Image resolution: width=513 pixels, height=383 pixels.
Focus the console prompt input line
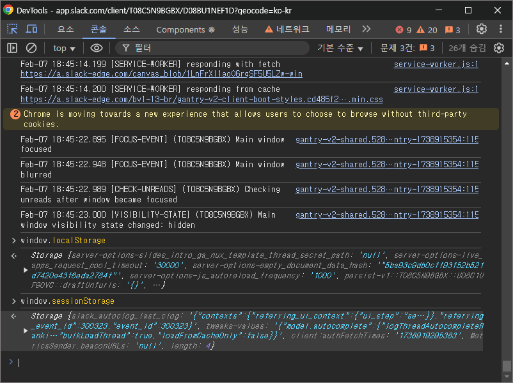point(249,363)
